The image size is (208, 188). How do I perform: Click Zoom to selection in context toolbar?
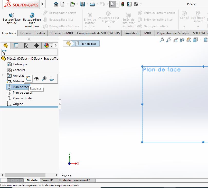tap(44, 79)
